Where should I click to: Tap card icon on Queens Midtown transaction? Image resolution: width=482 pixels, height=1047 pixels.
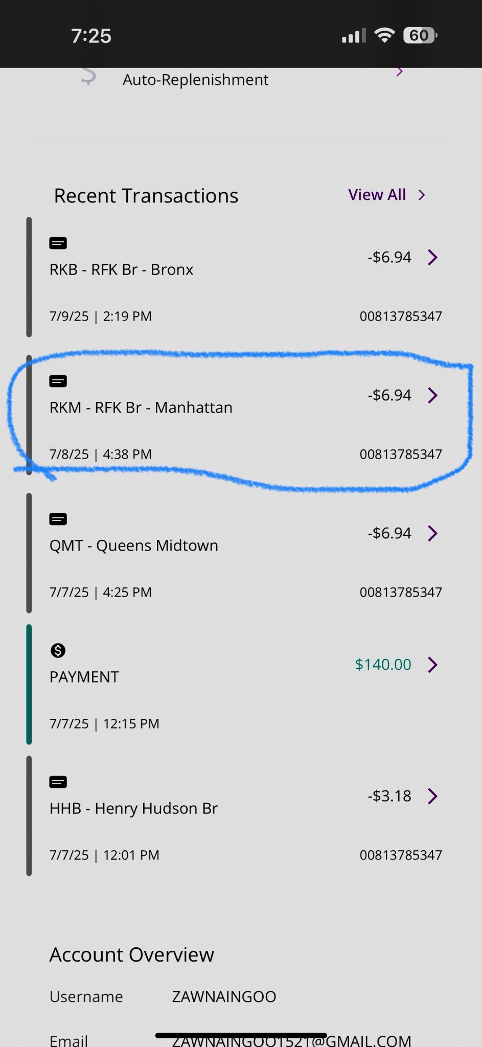[x=58, y=519]
